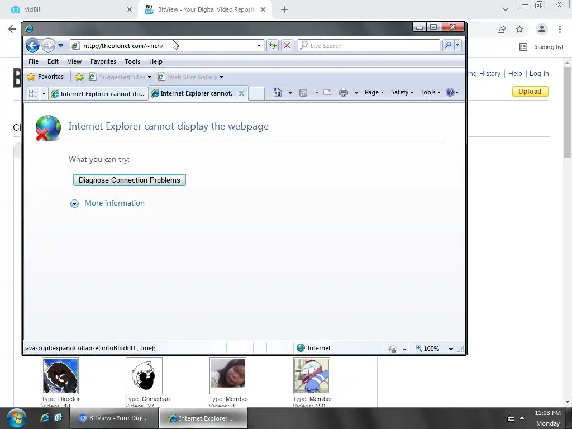Click the Print printer icon
Image resolution: width=572 pixels, height=429 pixels.
point(344,92)
